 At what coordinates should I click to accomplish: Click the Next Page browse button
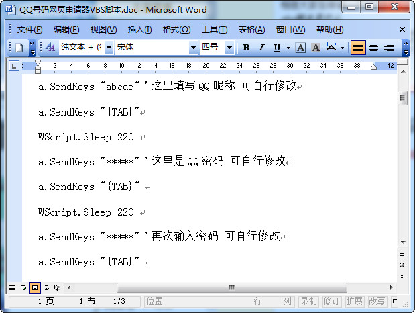[x=402, y=277]
